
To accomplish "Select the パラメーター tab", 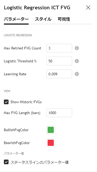I will coord(16,19).
